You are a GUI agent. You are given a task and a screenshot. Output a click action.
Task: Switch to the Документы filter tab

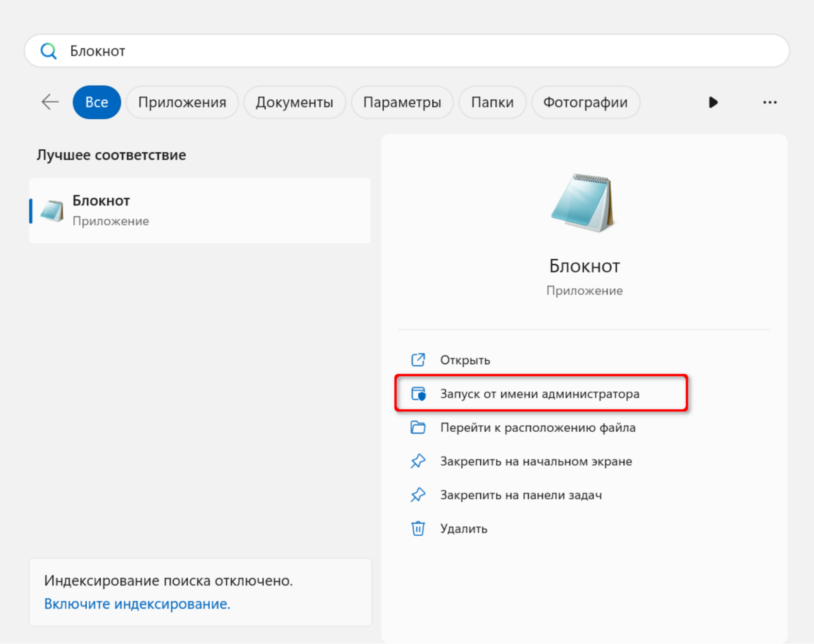point(294,102)
